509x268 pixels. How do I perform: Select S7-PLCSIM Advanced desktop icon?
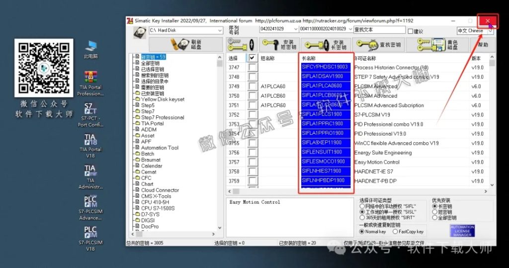point(90,208)
